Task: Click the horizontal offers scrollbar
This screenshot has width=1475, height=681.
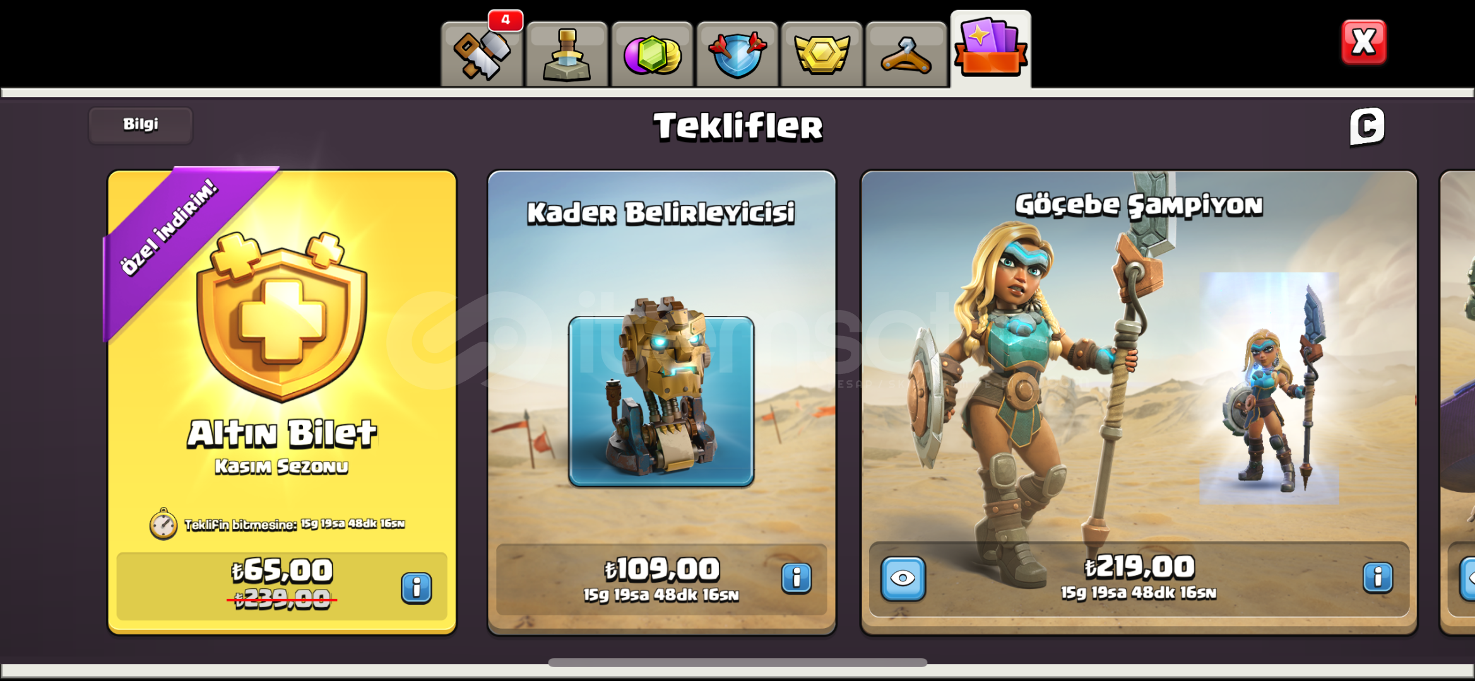Action: coord(738,663)
